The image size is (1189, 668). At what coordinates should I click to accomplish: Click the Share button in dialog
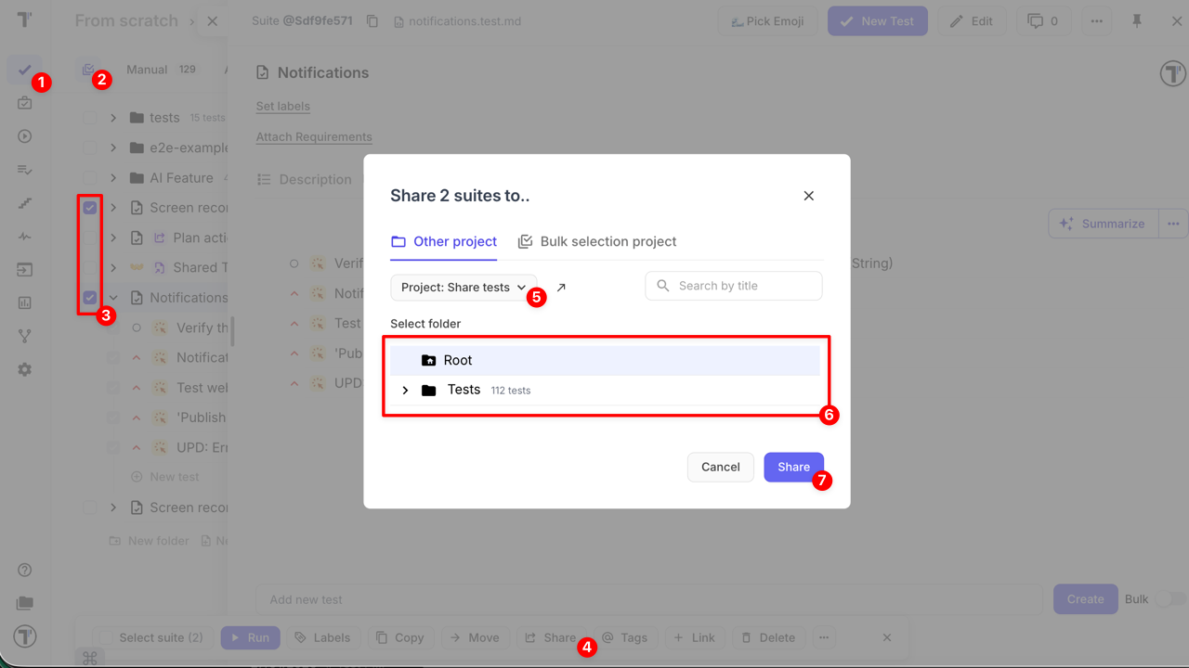coord(793,467)
